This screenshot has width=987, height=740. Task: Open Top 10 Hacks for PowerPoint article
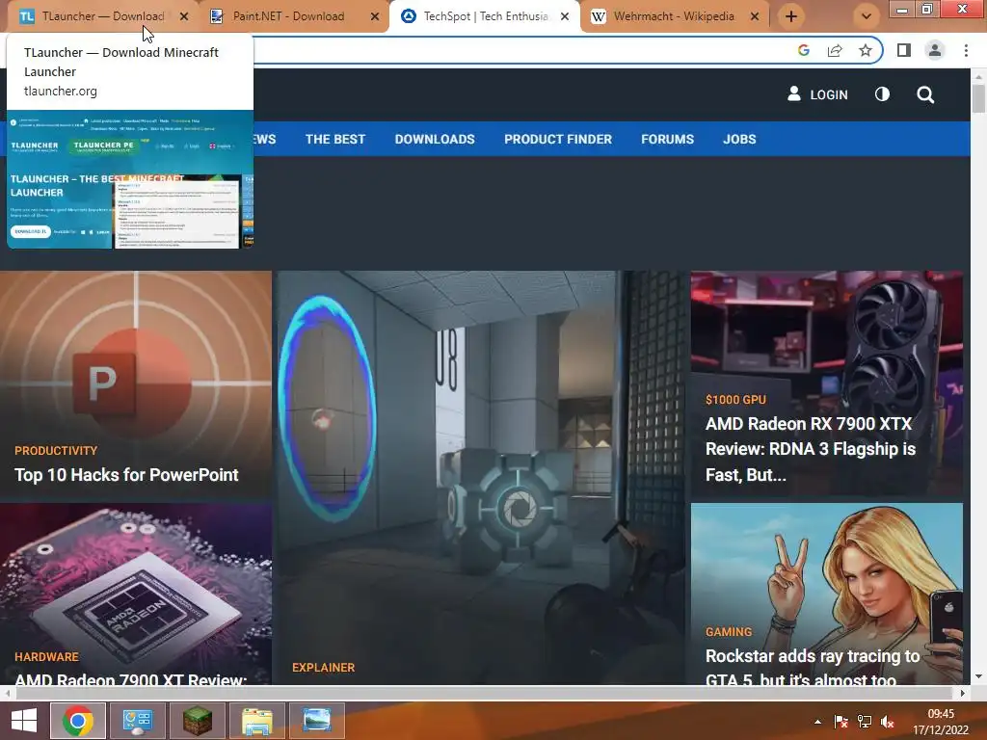click(x=126, y=475)
